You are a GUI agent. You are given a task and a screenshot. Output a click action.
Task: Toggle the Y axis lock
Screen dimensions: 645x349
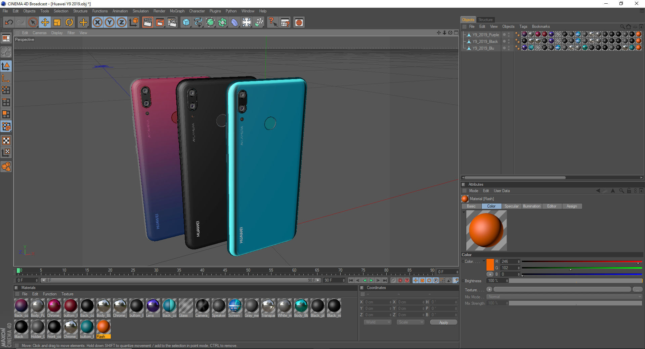110,22
